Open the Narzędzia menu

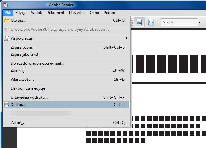click(77, 13)
